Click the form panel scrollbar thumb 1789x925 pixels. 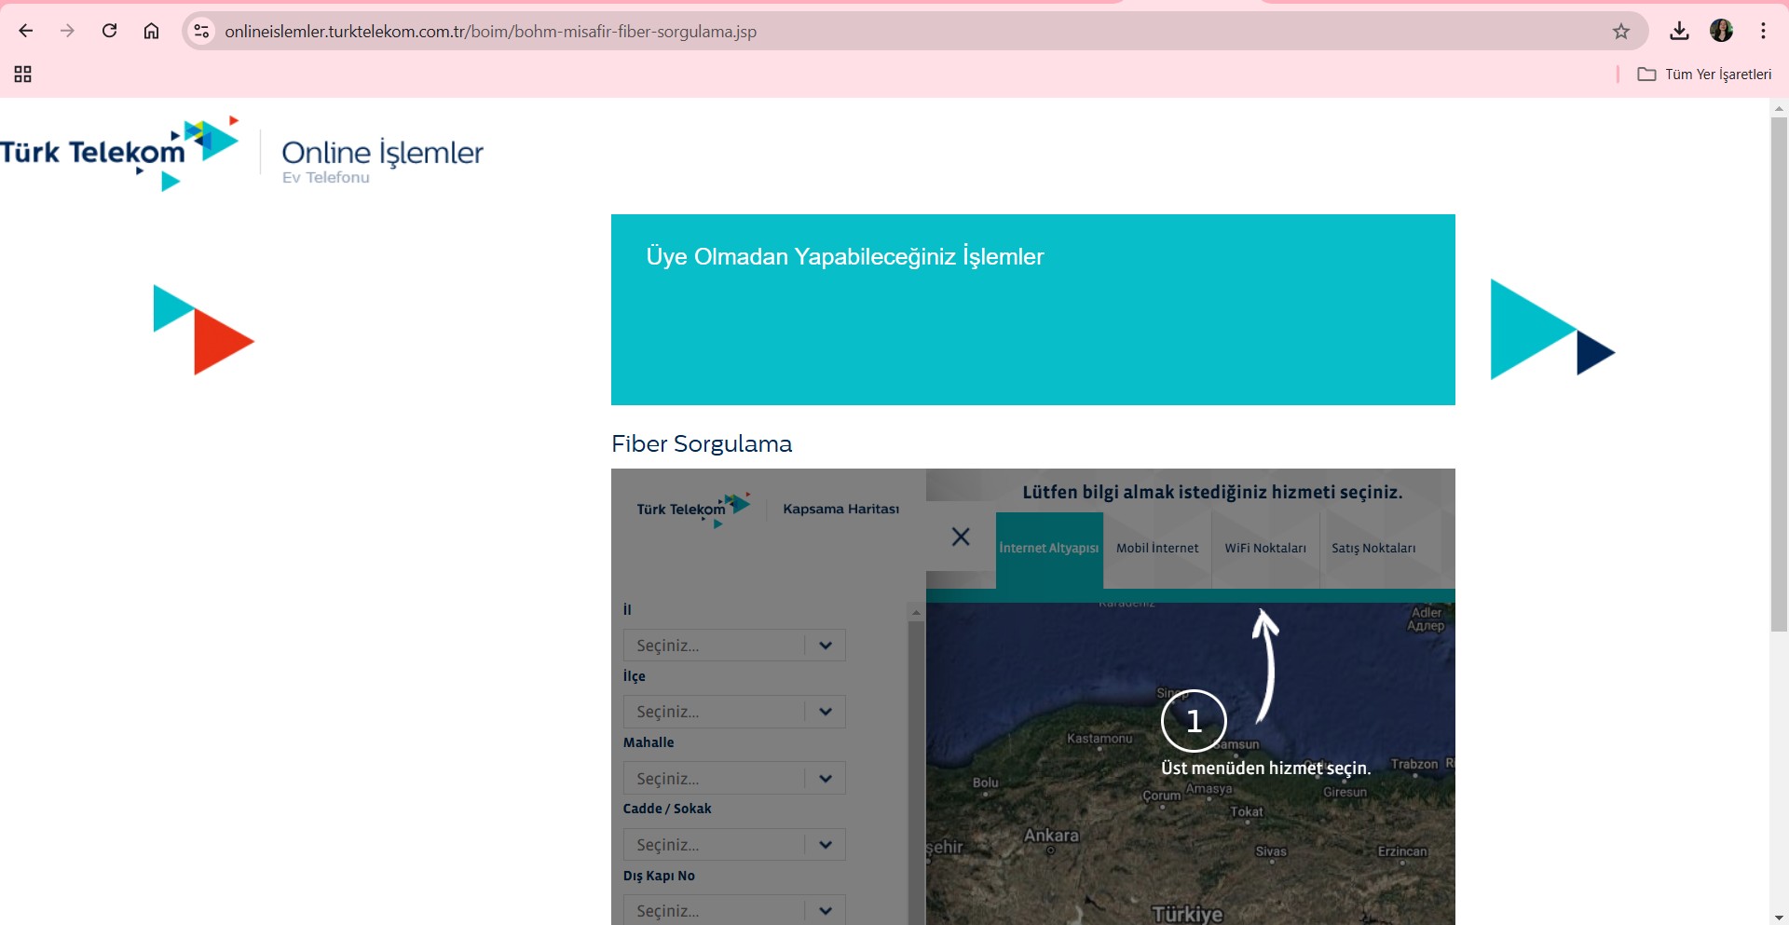tap(916, 773)
